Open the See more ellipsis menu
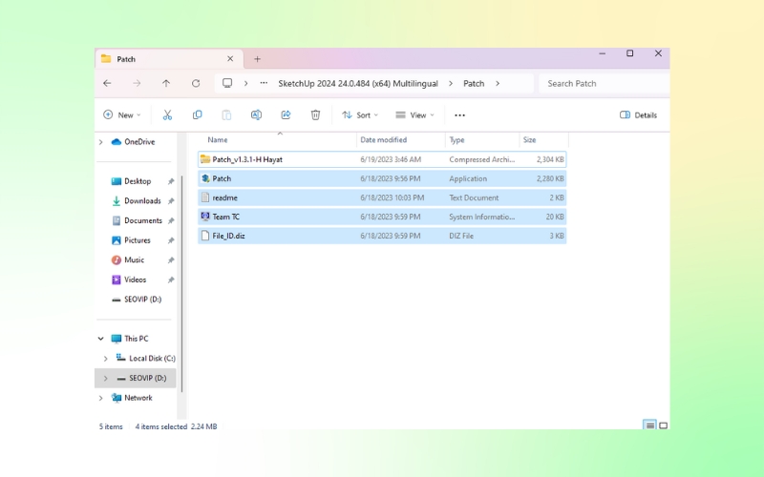 click(x=459, y=114)
